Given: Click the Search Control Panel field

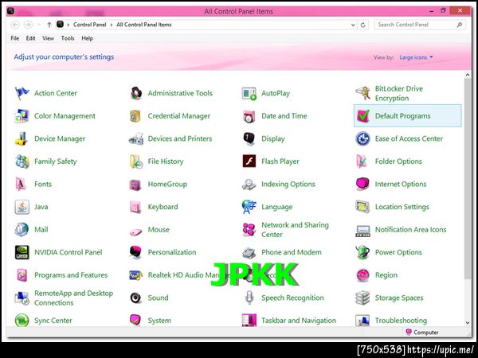Looking at the screenshot, I should coord(420,25).
